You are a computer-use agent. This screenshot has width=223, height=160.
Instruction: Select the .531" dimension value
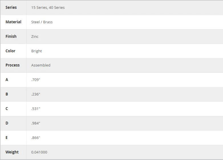[36, 109]
